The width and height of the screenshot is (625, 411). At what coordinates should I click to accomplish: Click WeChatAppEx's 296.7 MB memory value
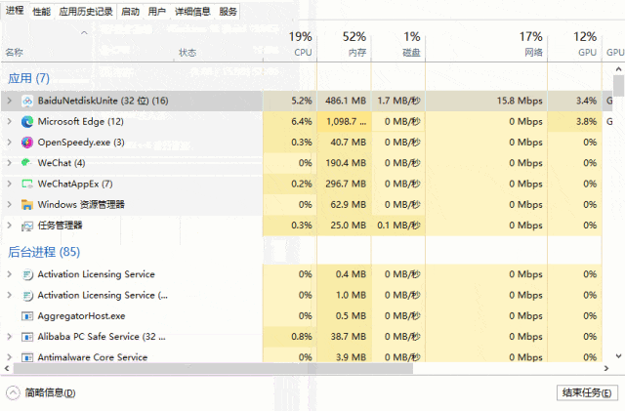(x=345, y=184)
